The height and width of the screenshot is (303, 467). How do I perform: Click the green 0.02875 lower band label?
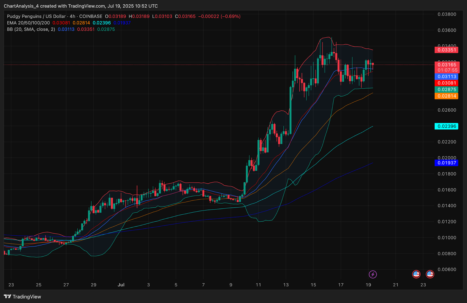(x=446, y=90)
